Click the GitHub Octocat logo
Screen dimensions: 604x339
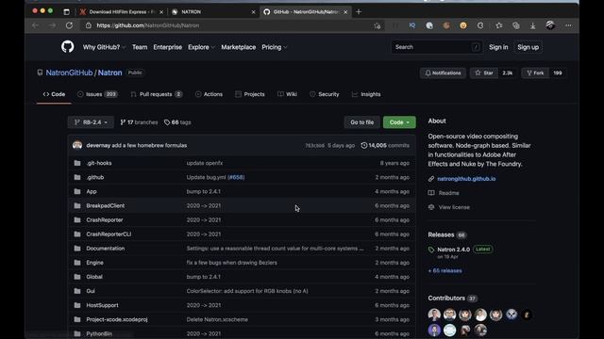coord(67,47)
